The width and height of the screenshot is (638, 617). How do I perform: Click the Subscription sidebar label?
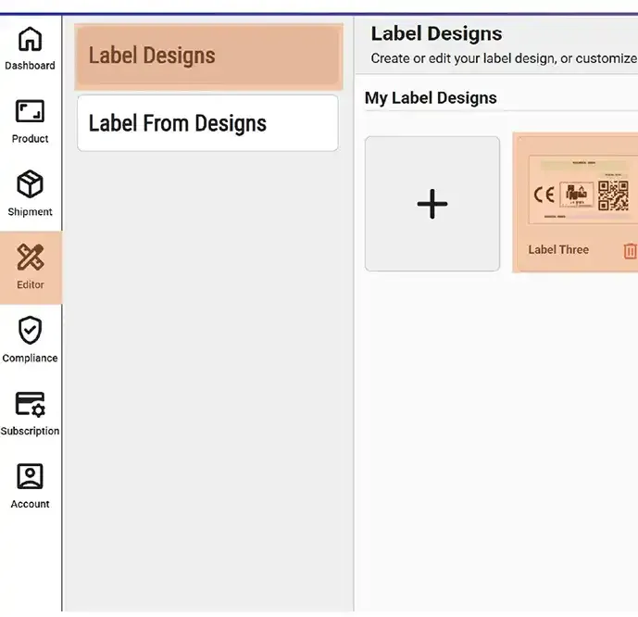(x=30, y=431)
